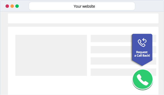Image resolution: width=164 pixels, height=95 pixels.
Task: Select the large gray image placeholder
Action: point(51,55)
